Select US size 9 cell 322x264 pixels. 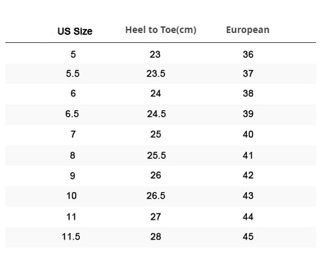72,176
